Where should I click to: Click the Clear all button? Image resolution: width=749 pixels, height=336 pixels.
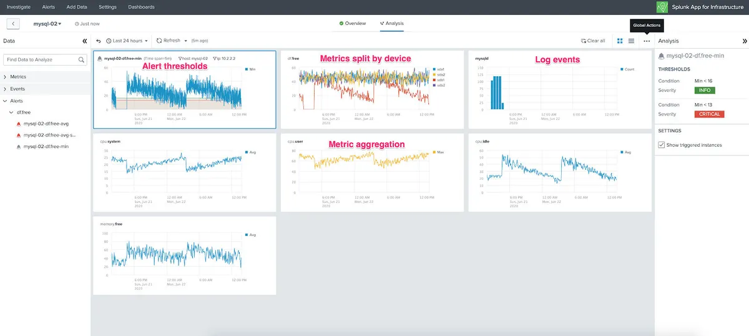(593, 41)
